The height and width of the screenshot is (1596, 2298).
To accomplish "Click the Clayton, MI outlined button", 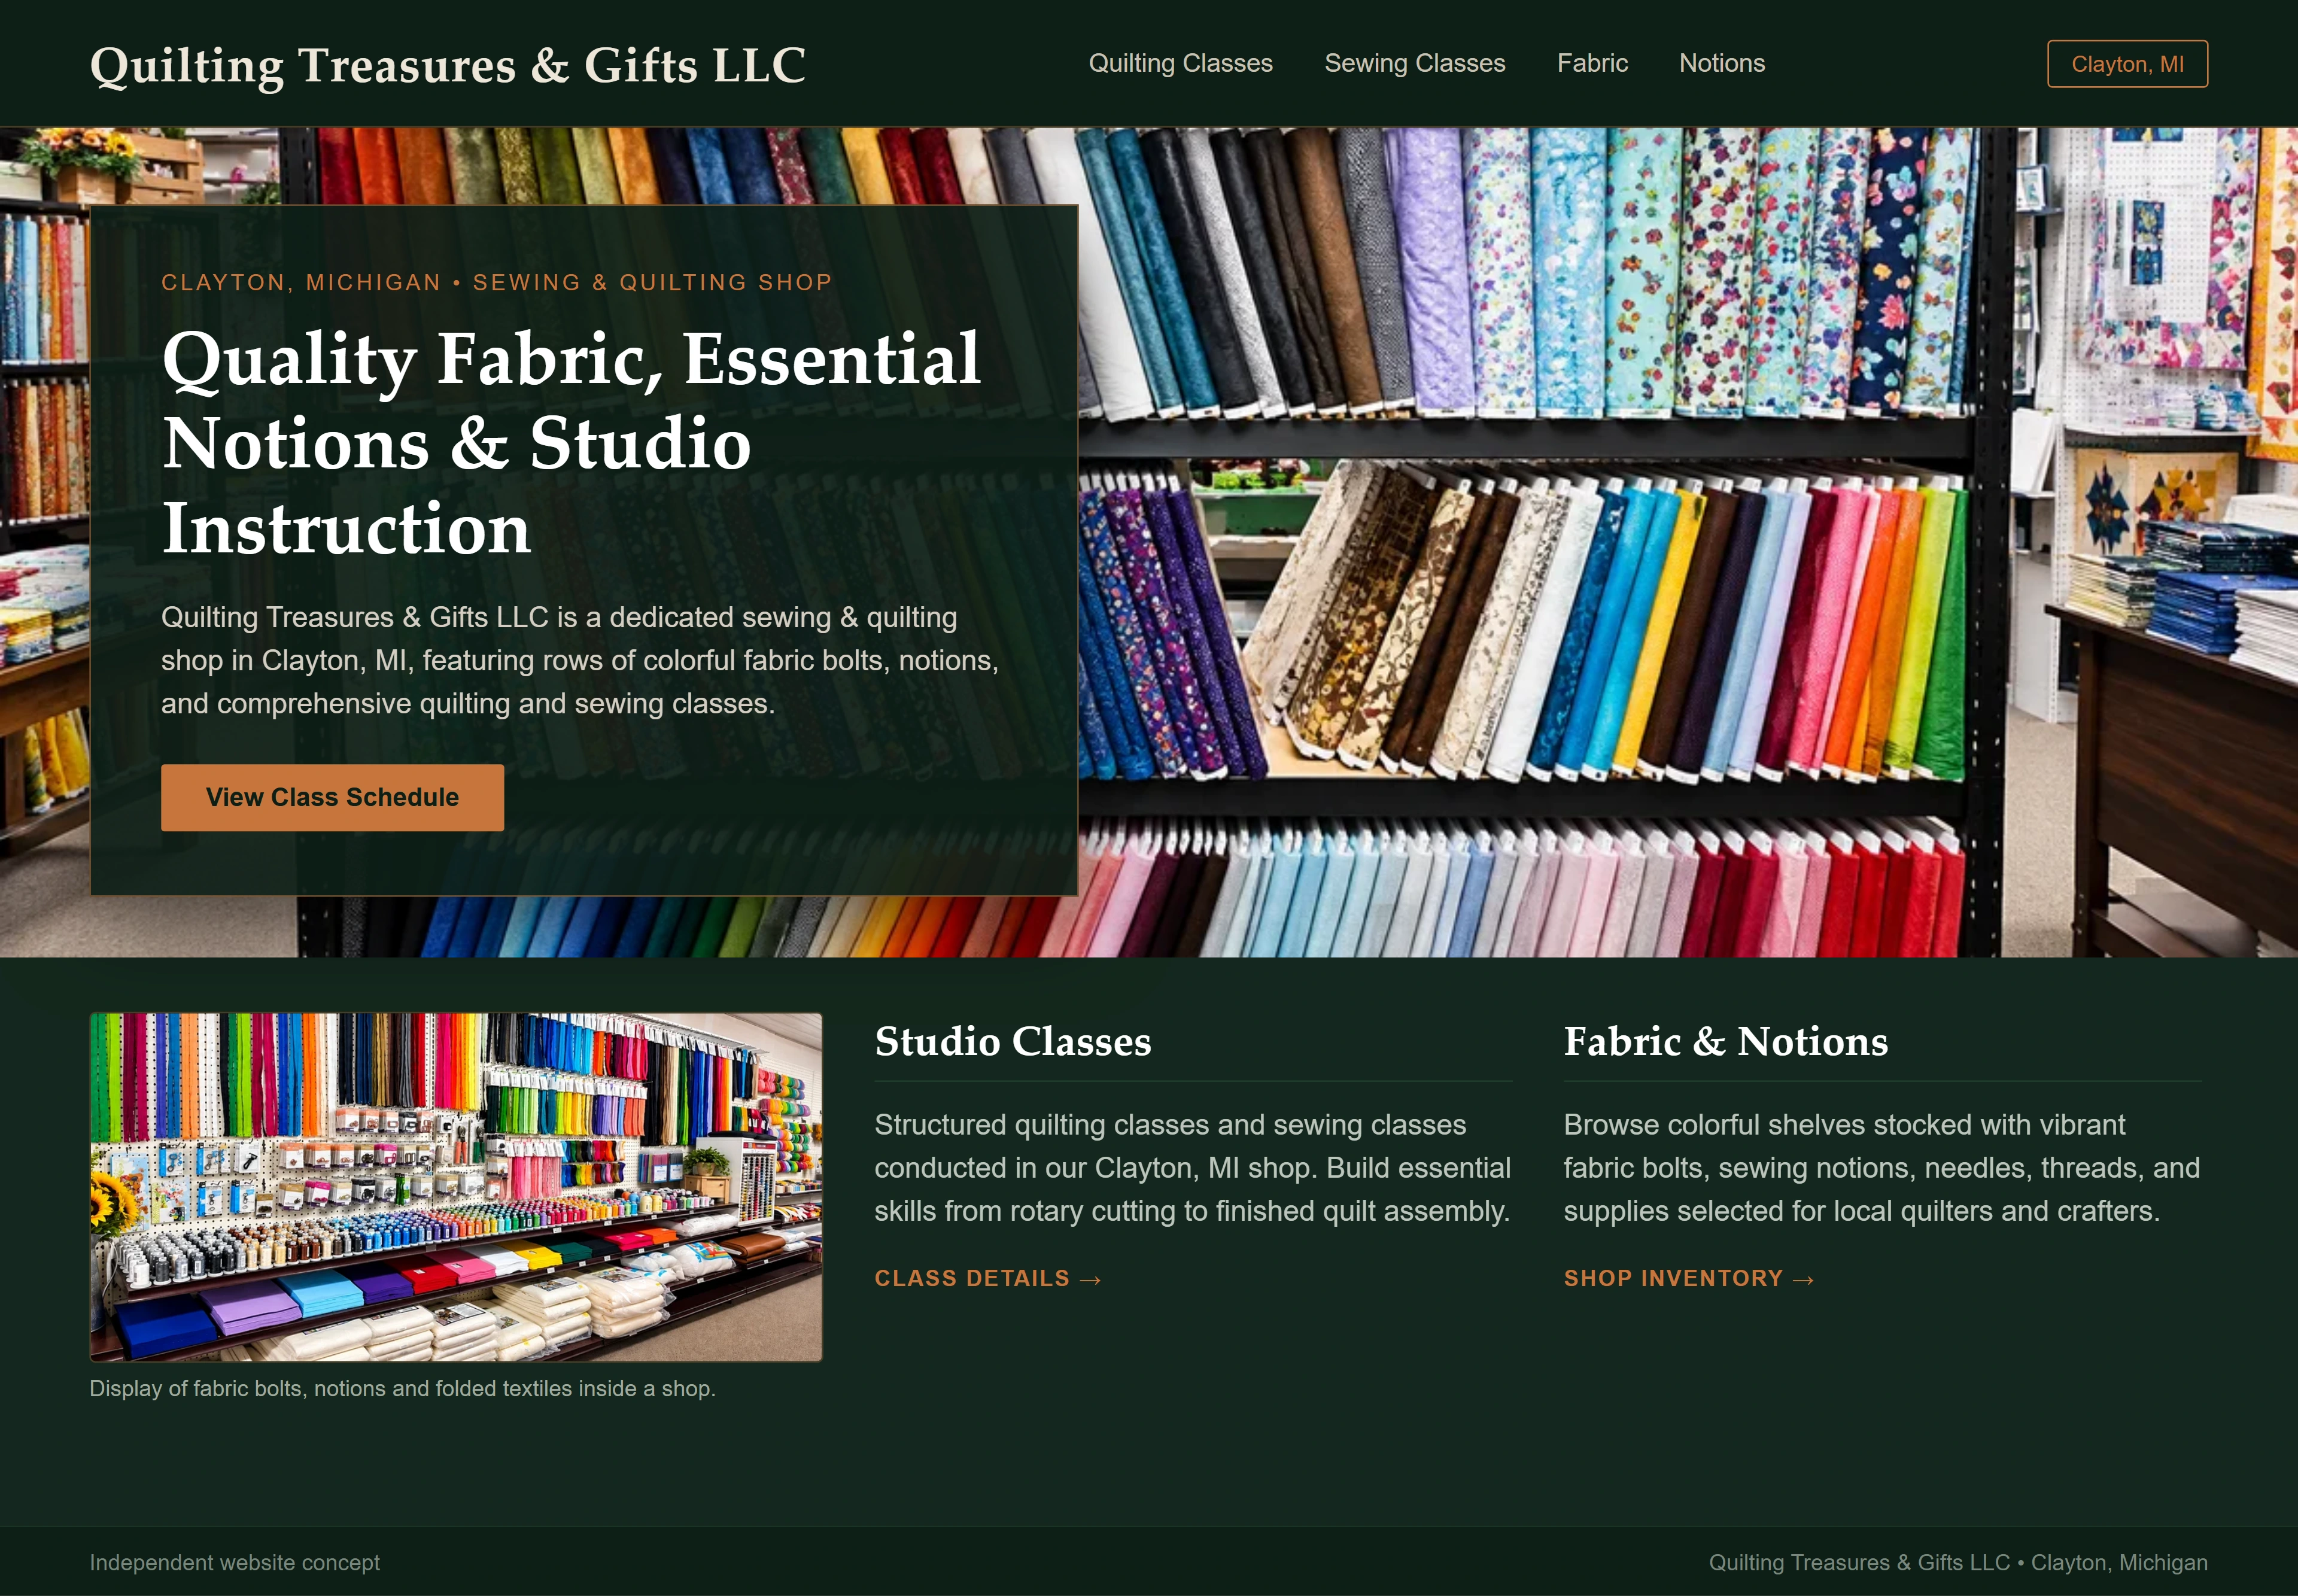I will pos(2127,64).
